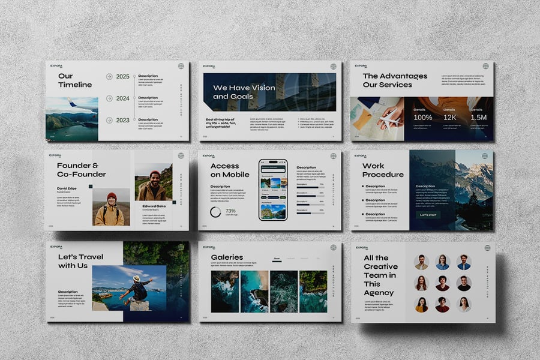This screenshot has width=540, height=360.
Task: Click the 73% donut chart icon
Action: coord(215,212)
